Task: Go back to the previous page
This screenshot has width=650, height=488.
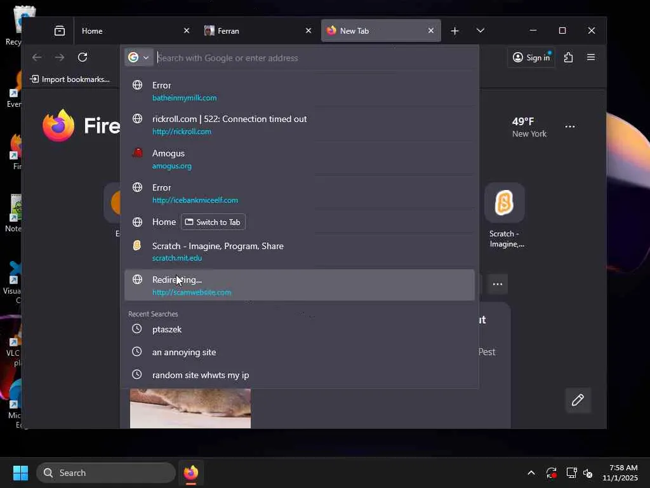Action: click(x=37, y=57)
